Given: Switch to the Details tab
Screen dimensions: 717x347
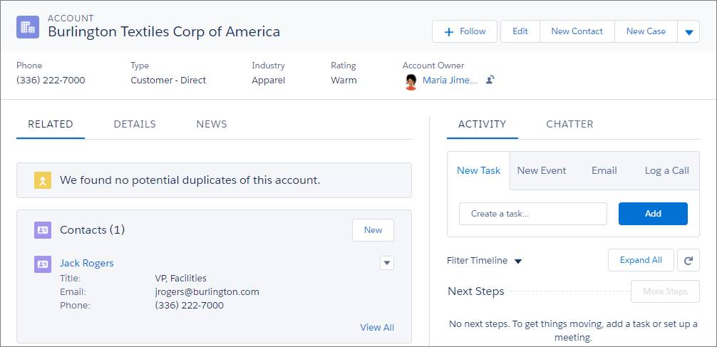Looking at the screenshot, I should [135, 125].
